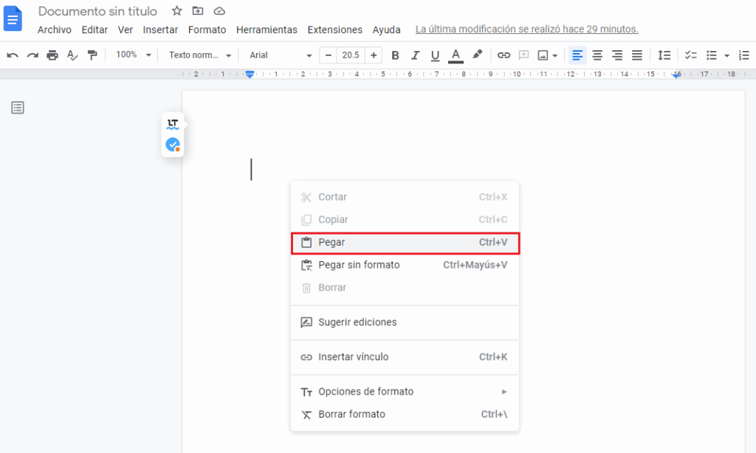Click the print icon in toolbar

(x=52, y=55)
